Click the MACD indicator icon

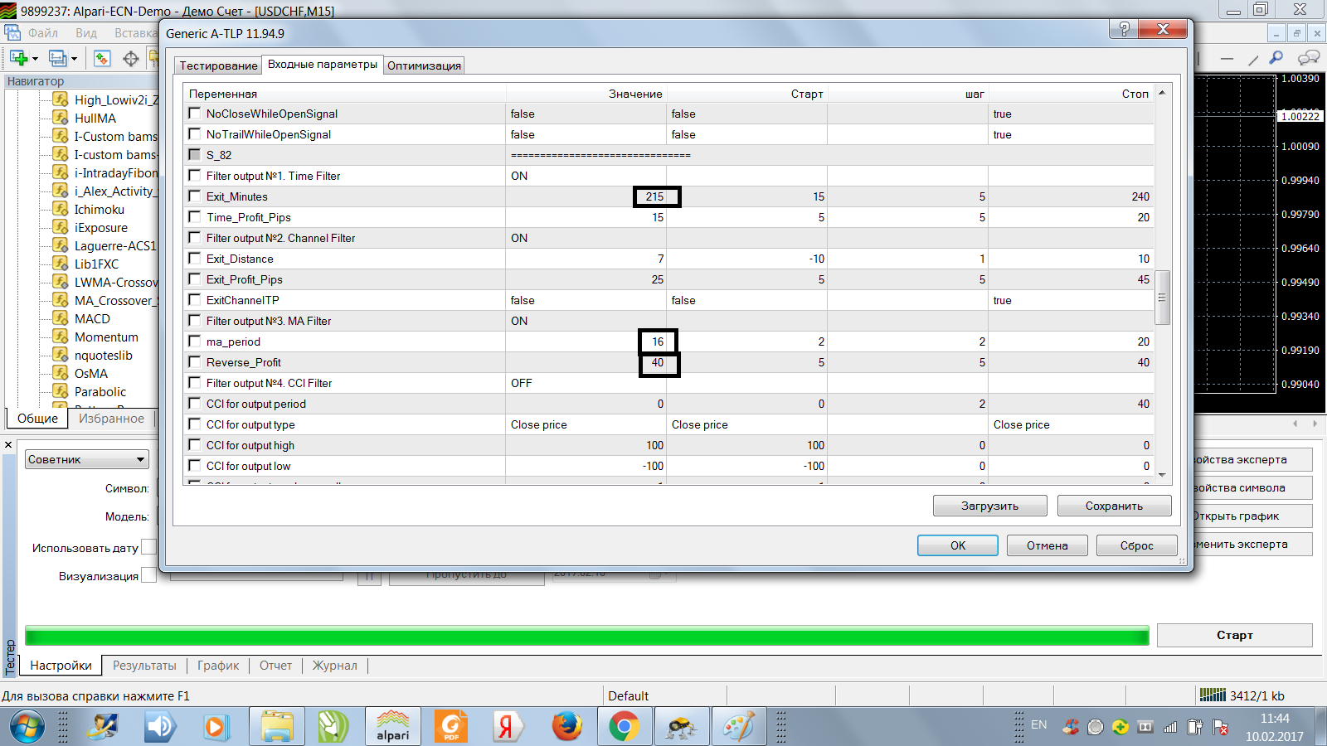tap(61, 318)
